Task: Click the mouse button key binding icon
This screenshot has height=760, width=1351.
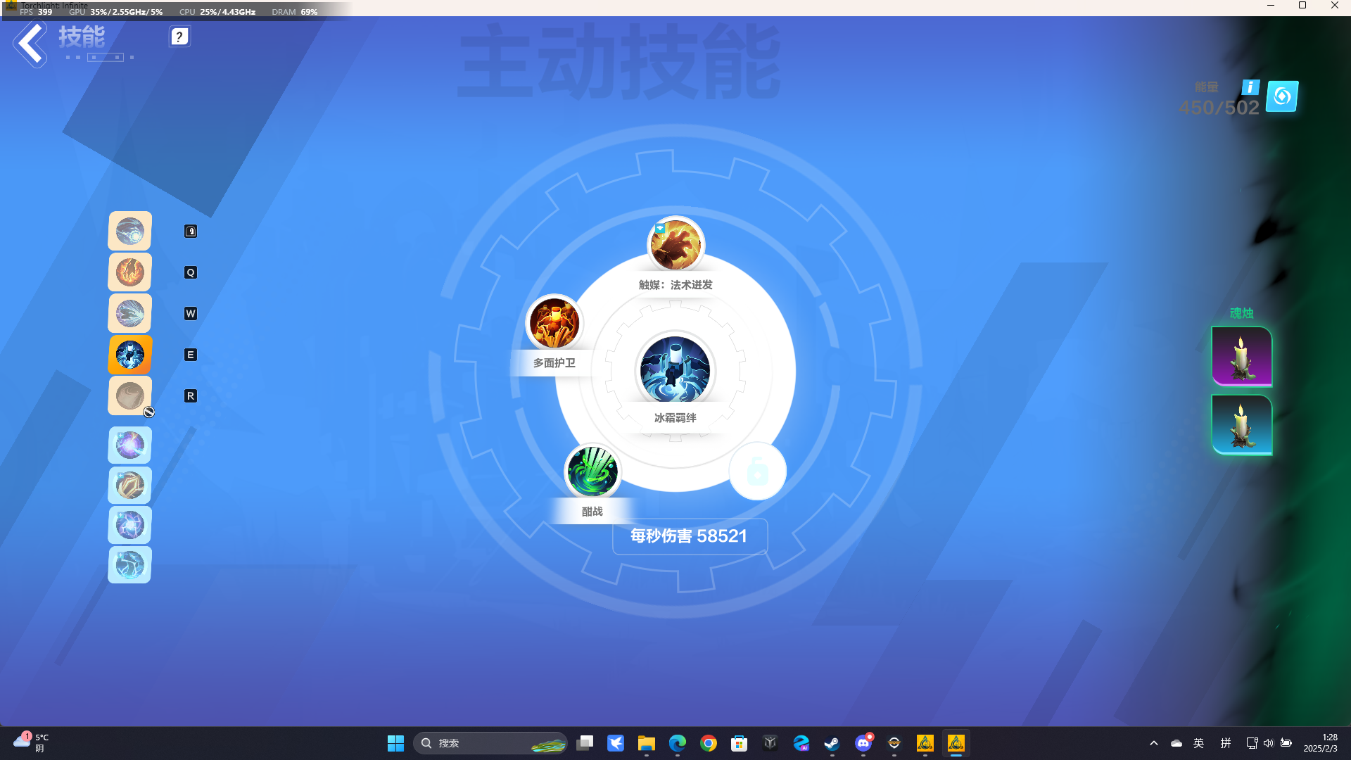Action: click(x=191, y=232)
